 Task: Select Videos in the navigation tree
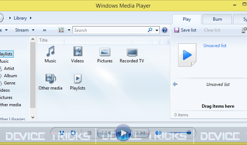point(5,90)
